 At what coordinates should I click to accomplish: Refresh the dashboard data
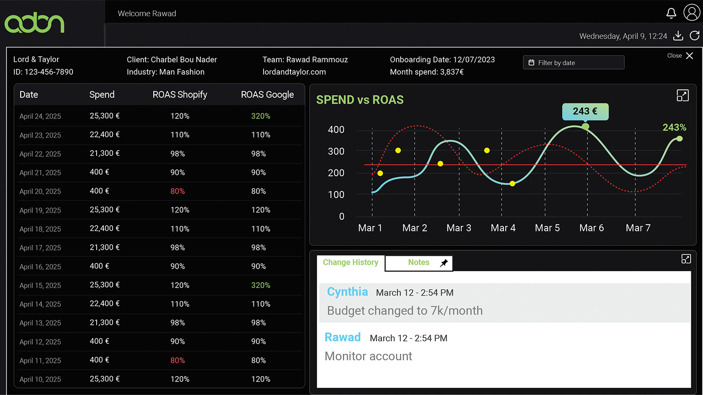coord(694,36)
